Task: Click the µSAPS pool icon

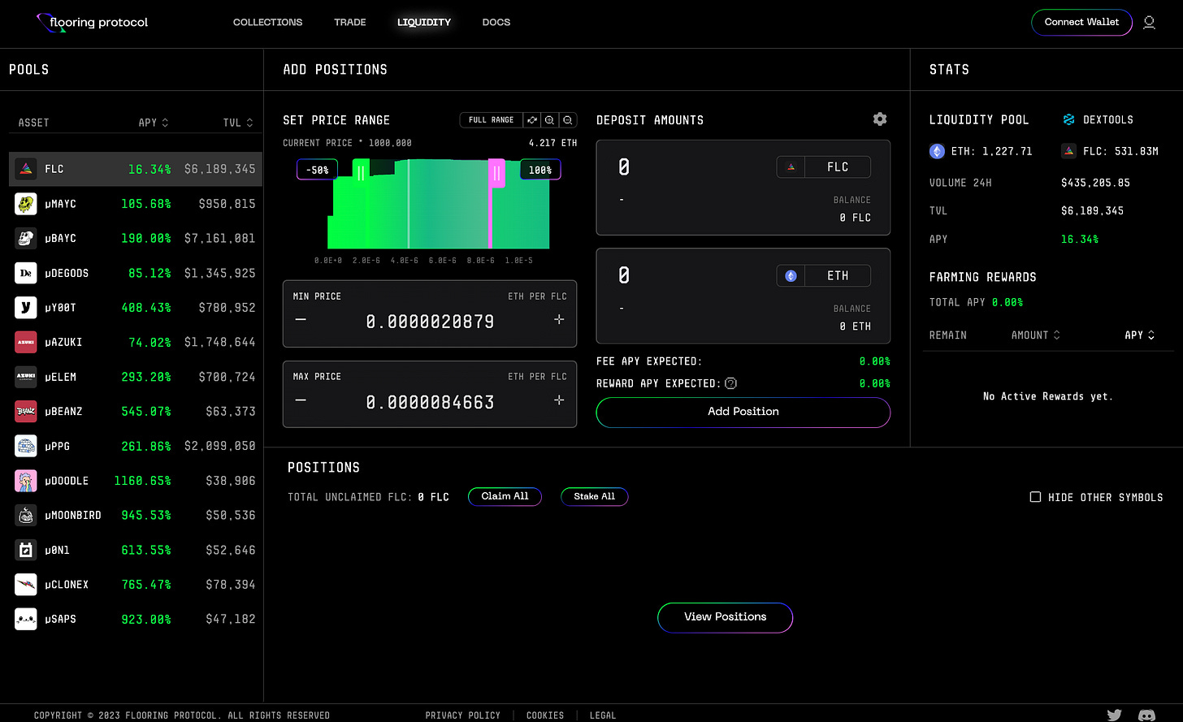Action: tap(26, 619)
